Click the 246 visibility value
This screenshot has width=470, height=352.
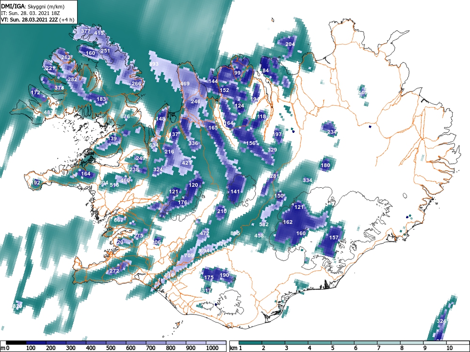196,101
